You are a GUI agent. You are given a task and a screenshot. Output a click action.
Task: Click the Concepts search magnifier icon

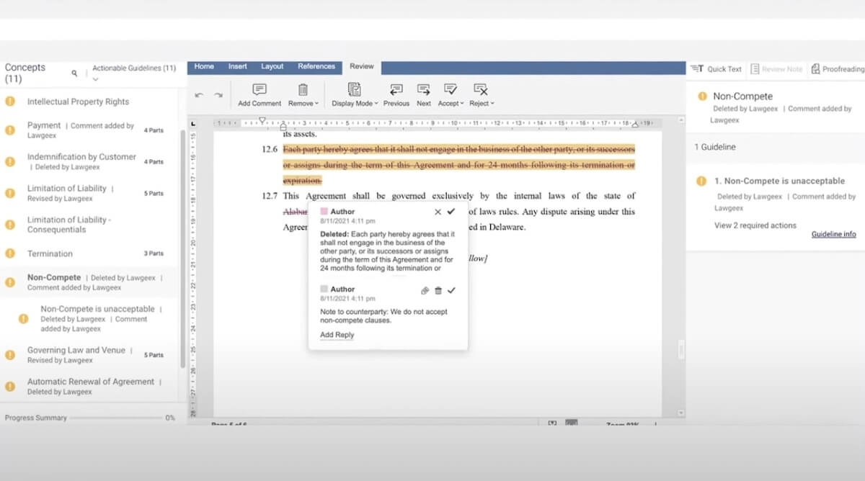pos(74,73)
